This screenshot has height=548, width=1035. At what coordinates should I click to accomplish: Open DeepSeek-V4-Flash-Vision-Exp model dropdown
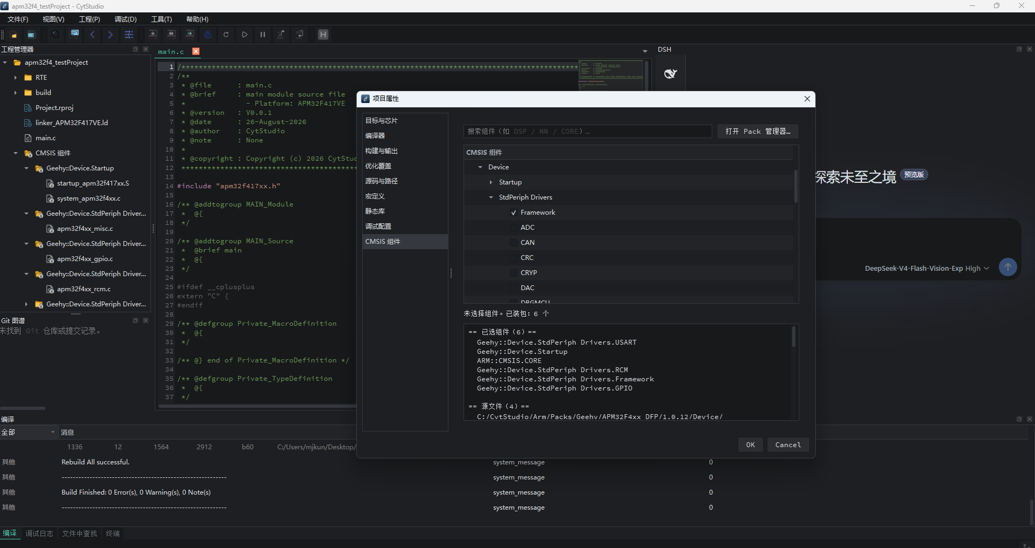point(927,269)
